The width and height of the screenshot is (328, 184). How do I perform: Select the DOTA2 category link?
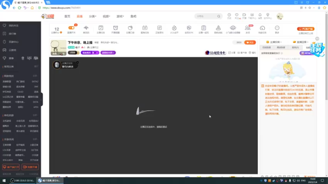pos(35,81)
